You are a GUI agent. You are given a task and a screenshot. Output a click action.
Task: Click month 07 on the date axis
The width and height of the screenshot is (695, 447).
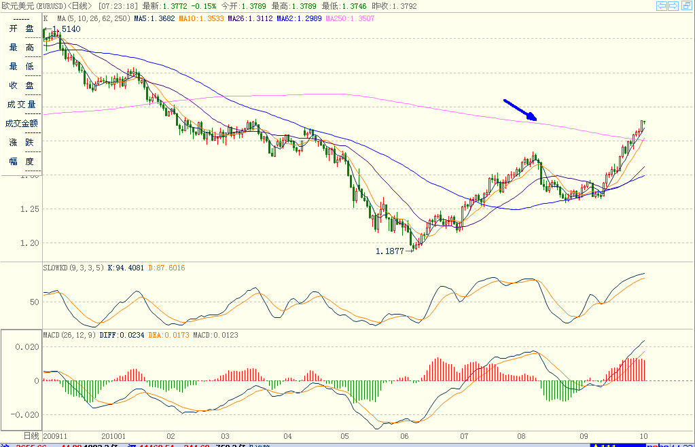click(464, 436)
